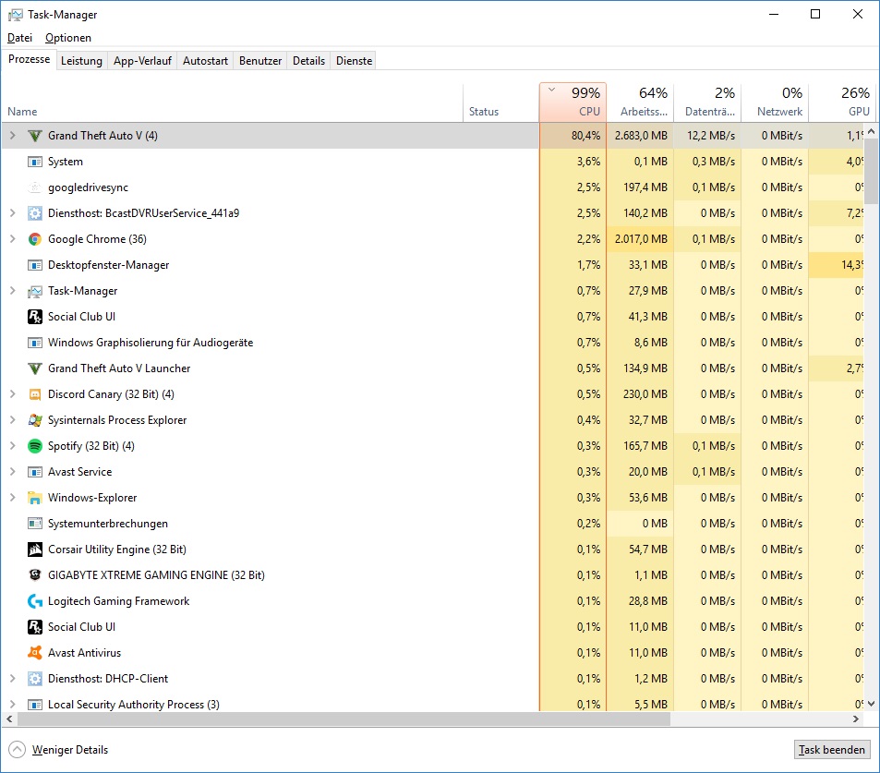This screenshot has height=773, width=880.
Task: Select the Windows-Explorer folder icon
Action: (35, 498)
